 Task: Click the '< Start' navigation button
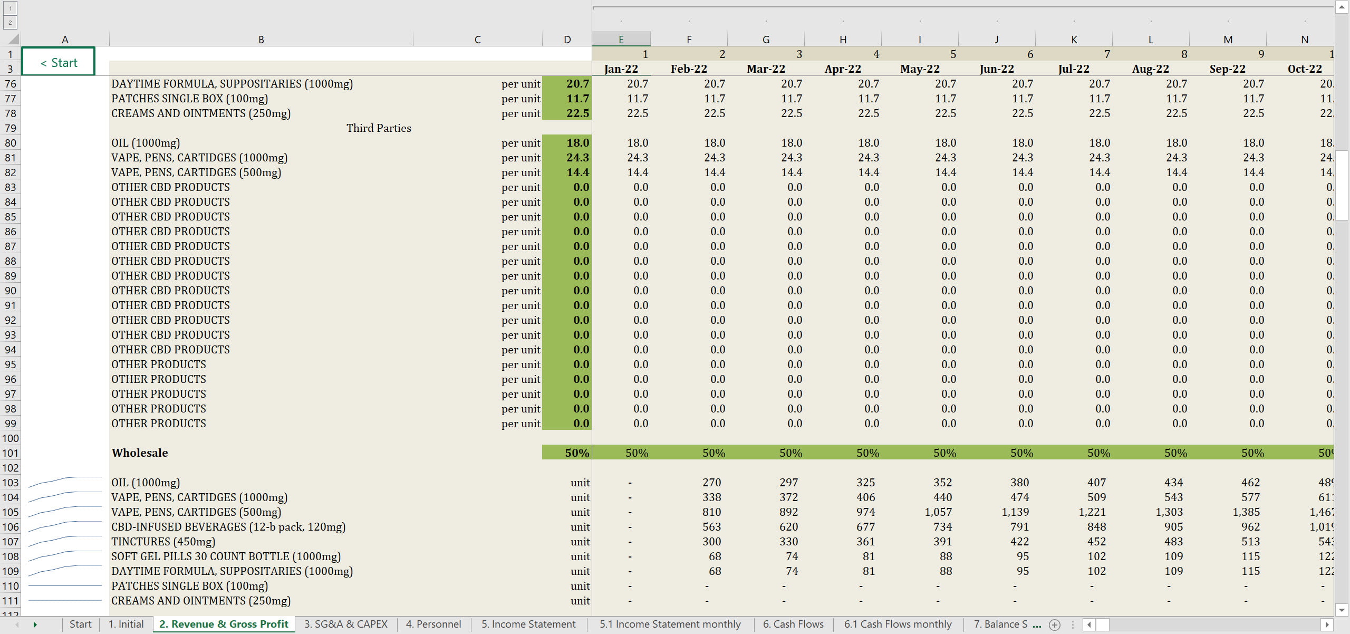(59, 62)
